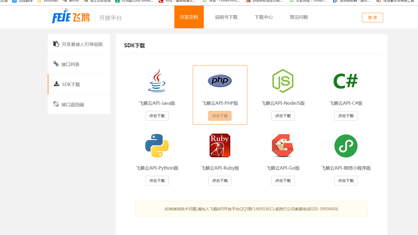Click the green C# logo
The image size is (418, 235).
coord(346,81)
